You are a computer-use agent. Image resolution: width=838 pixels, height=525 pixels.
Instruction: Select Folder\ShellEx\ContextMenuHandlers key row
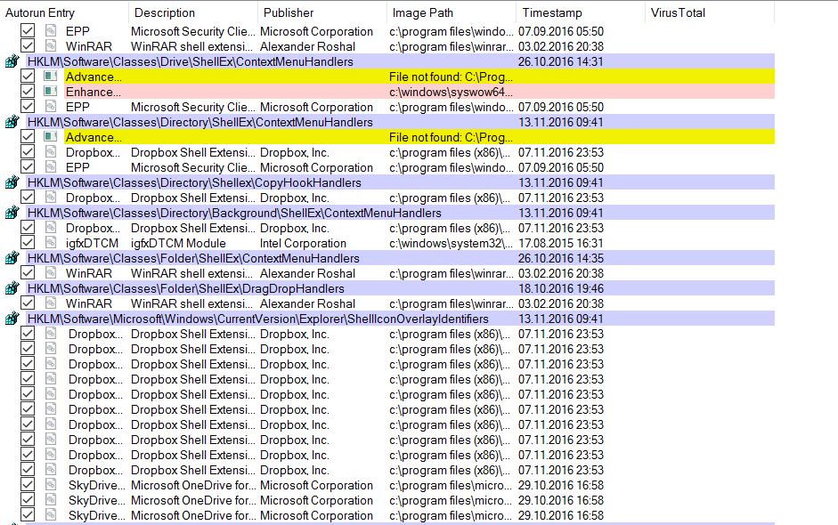[x=400, y=258]
